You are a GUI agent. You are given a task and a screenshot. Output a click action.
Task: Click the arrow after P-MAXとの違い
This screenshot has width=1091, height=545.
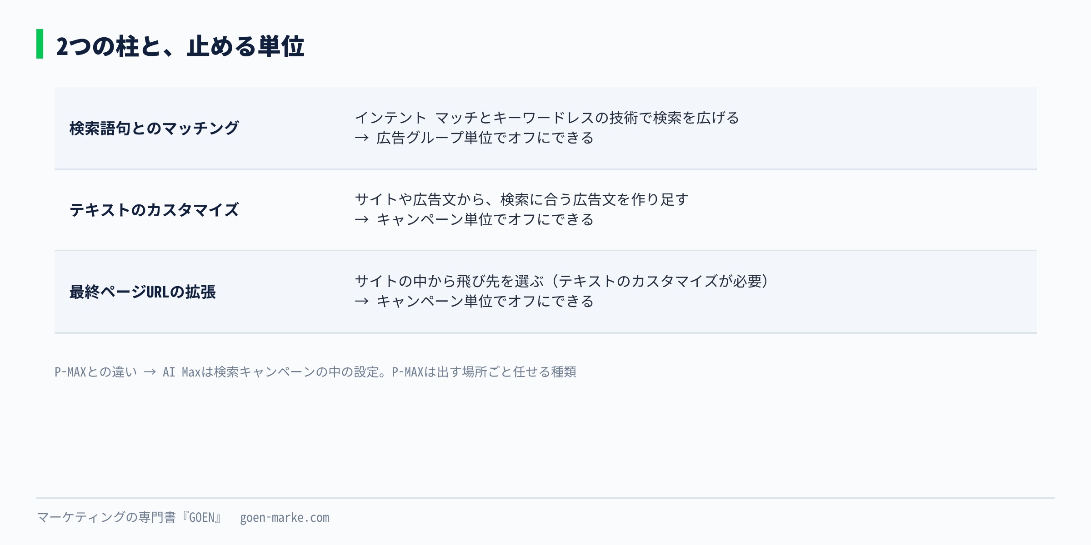click(x=150, y=372)
